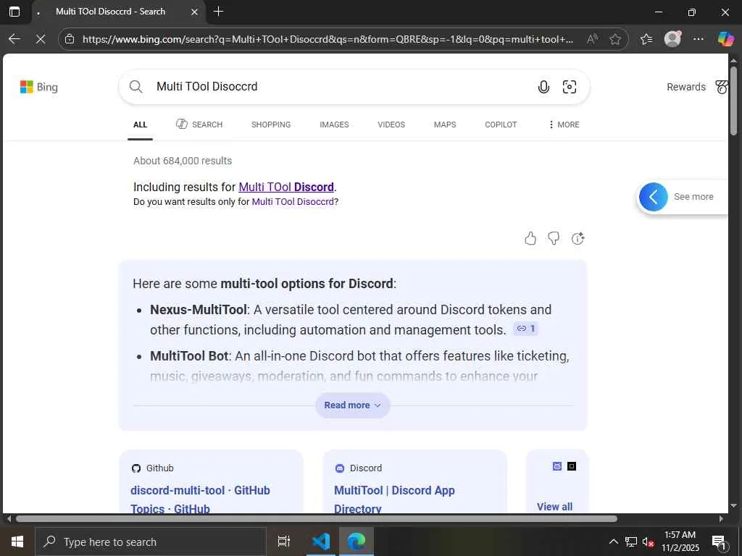Add page to favorites star
This screenshot has width=742, height=556.
[615, 39]
